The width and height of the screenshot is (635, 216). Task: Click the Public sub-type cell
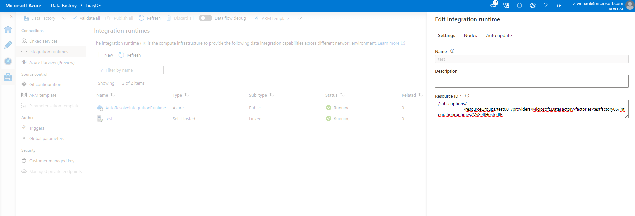255,108
